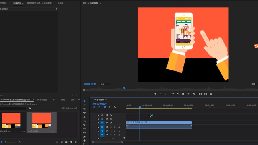Open timeline sequence panel menu
Image resolution: width=258 pixels, height=145 pixels.
point(106,99)
